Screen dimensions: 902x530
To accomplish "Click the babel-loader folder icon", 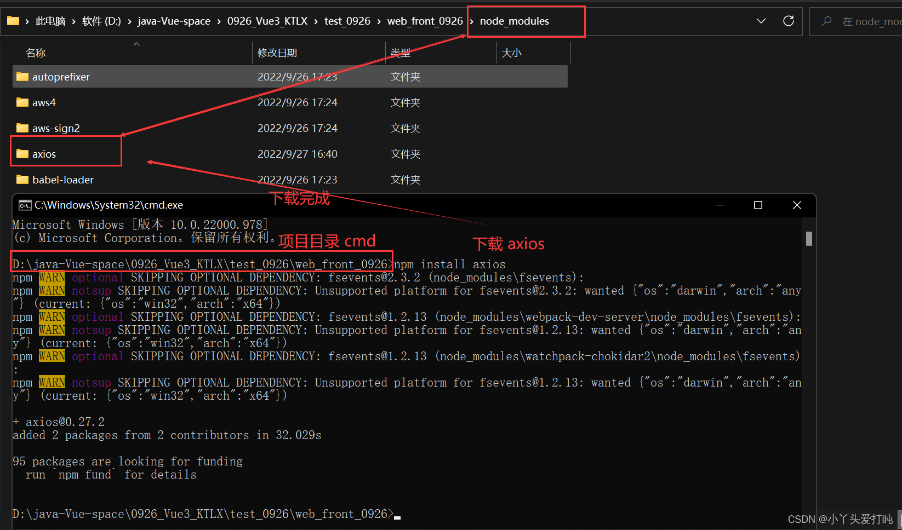I will [22, 180].
